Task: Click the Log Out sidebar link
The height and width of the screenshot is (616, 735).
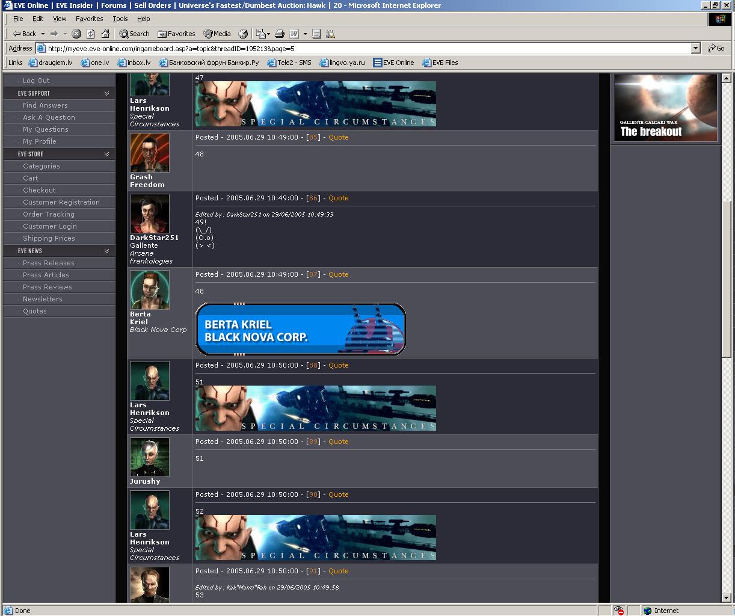Action: click(36, 81)
